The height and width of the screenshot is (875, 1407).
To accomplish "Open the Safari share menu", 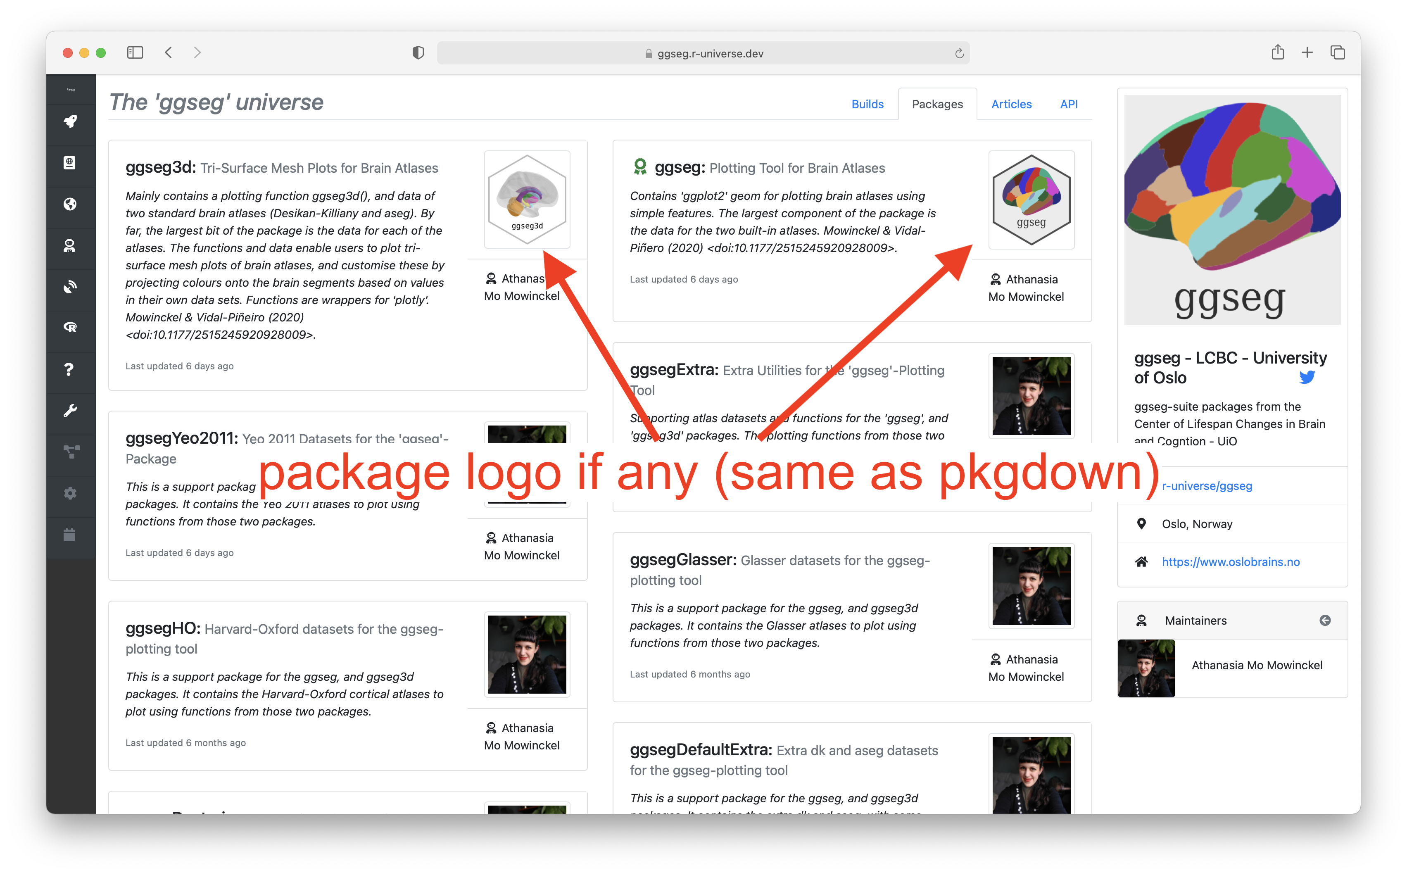I will (1277, 52).
